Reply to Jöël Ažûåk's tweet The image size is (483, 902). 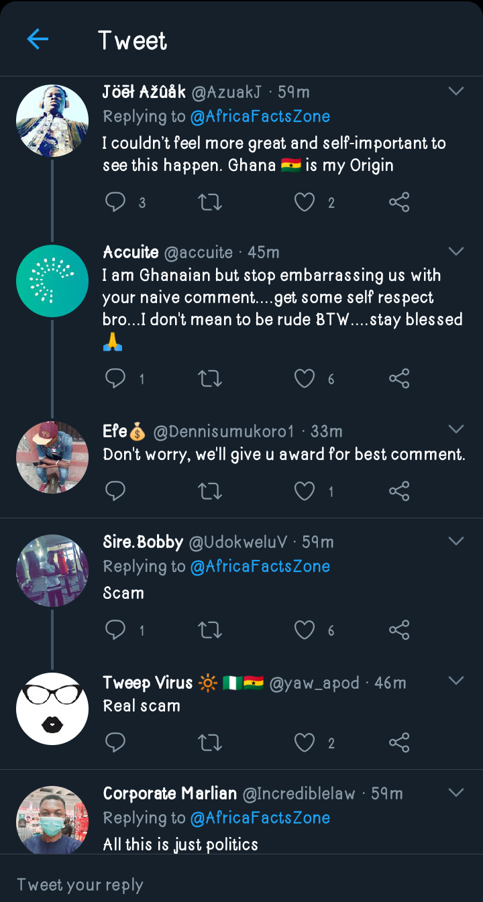[x=116, y=202]
